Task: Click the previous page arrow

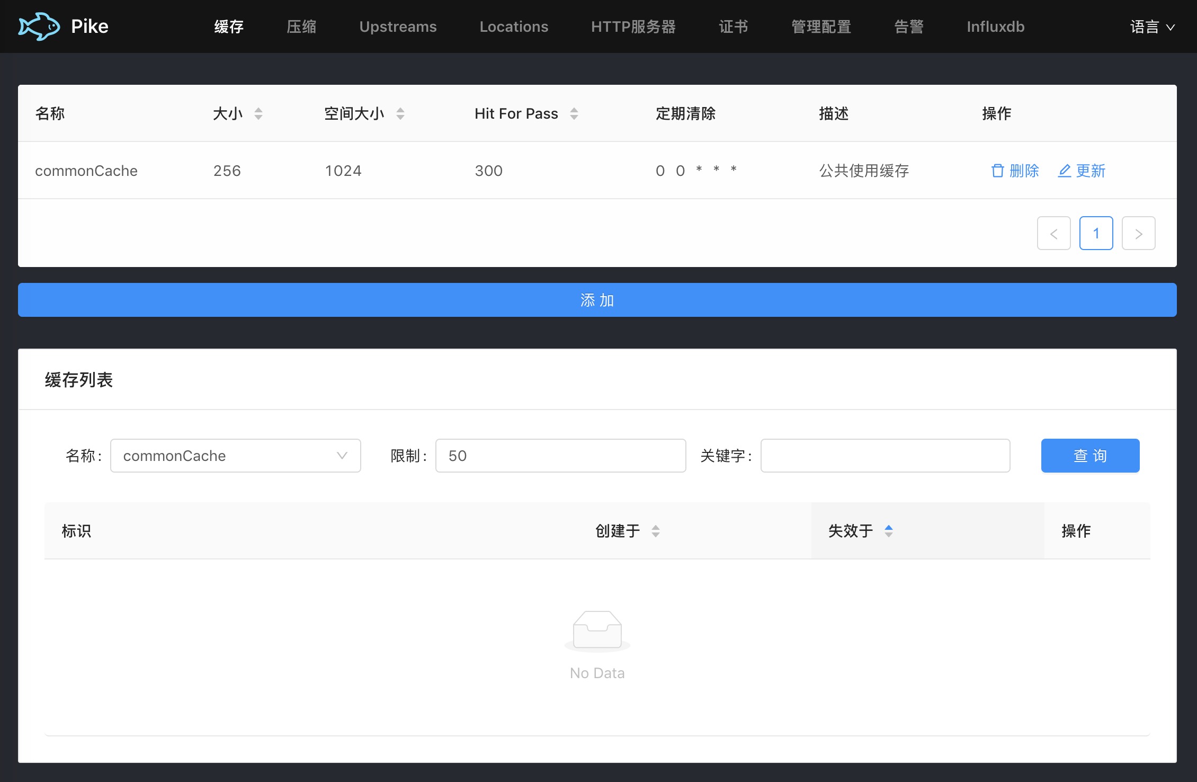Action: click(1053, 233)
